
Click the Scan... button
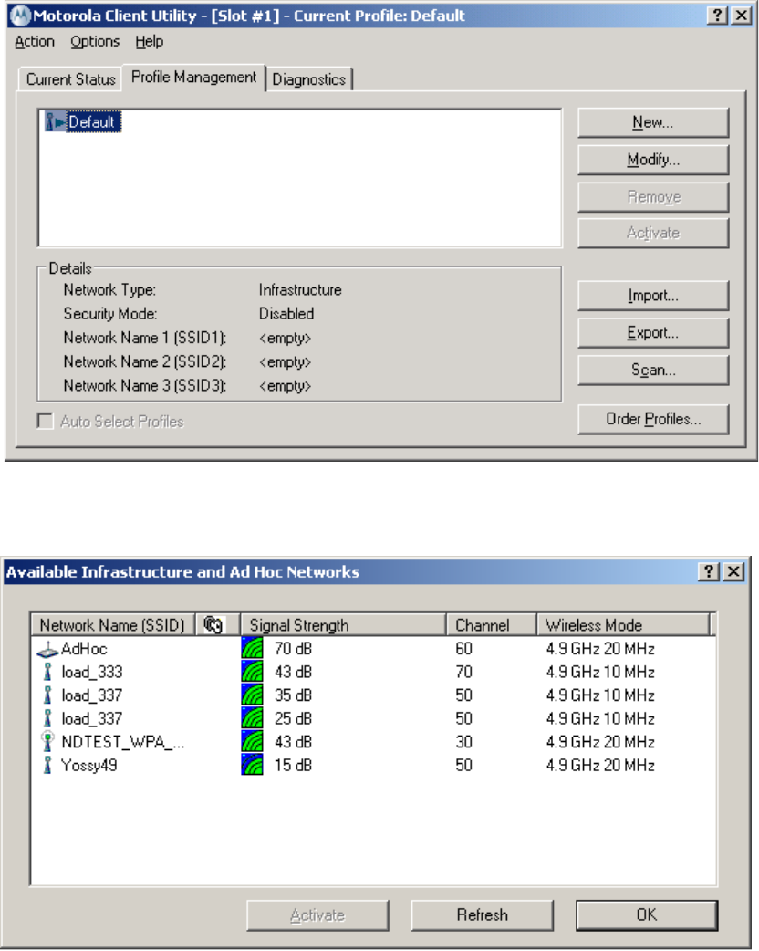(653, 370)
